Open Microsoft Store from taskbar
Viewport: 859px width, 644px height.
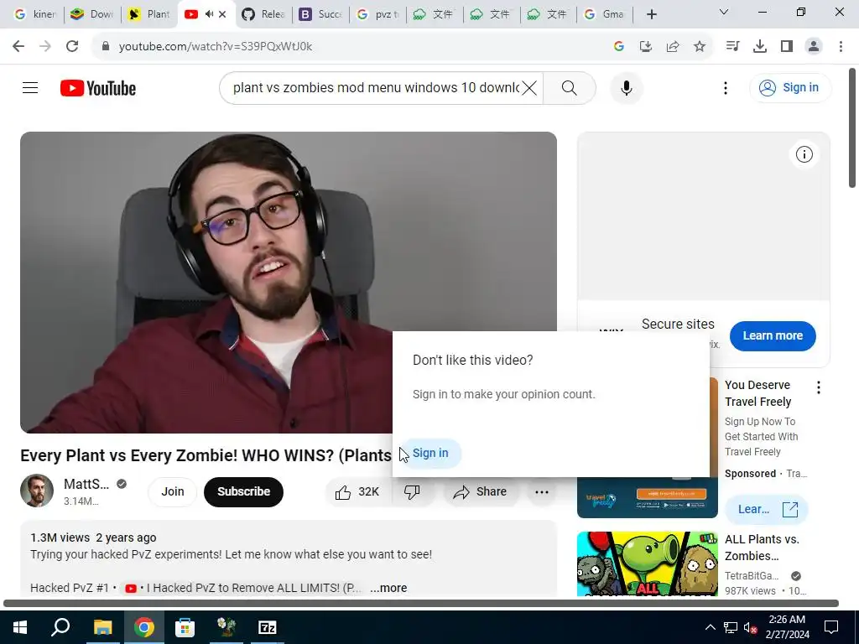[185, 627]
